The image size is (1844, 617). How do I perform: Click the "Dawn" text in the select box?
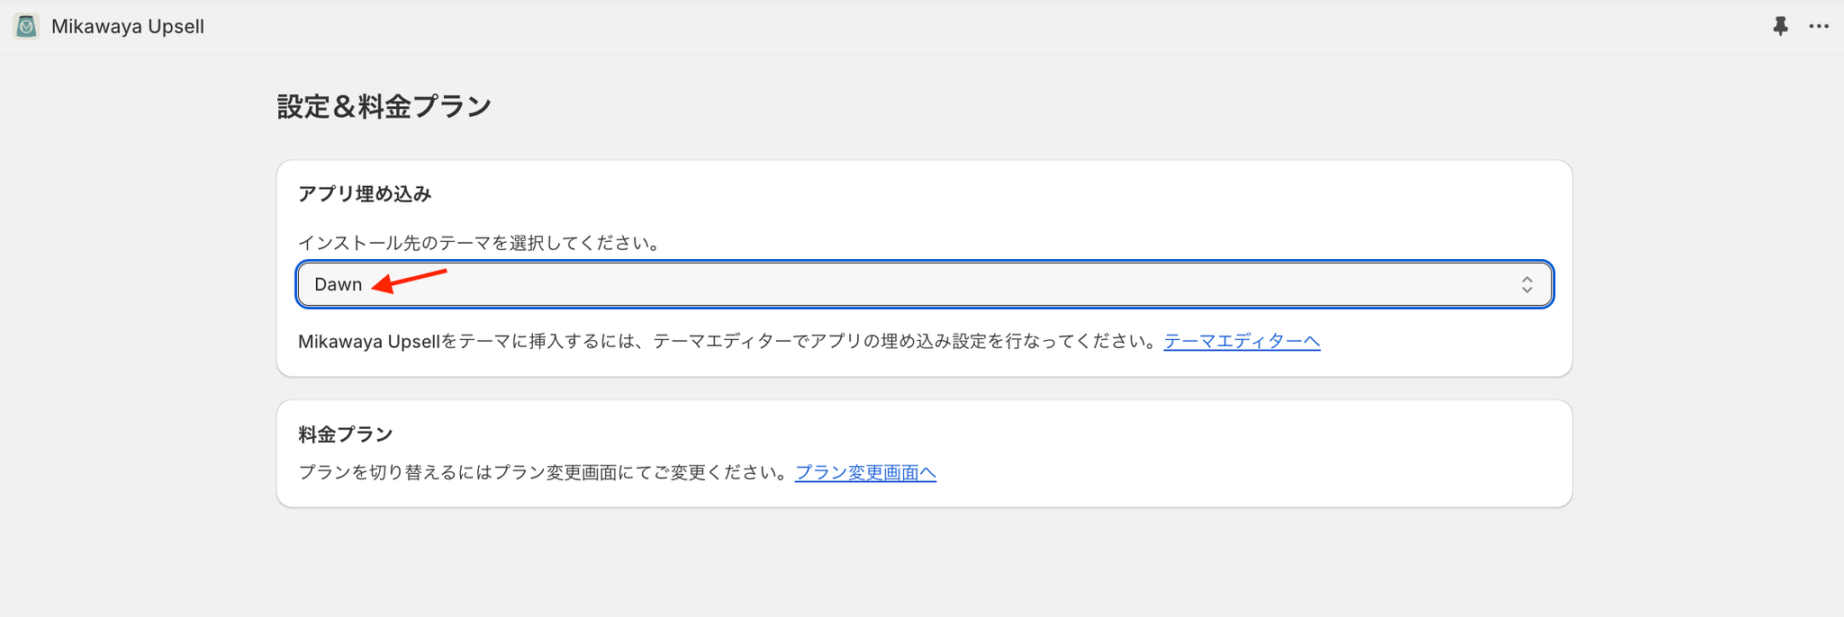coord(338,284)
